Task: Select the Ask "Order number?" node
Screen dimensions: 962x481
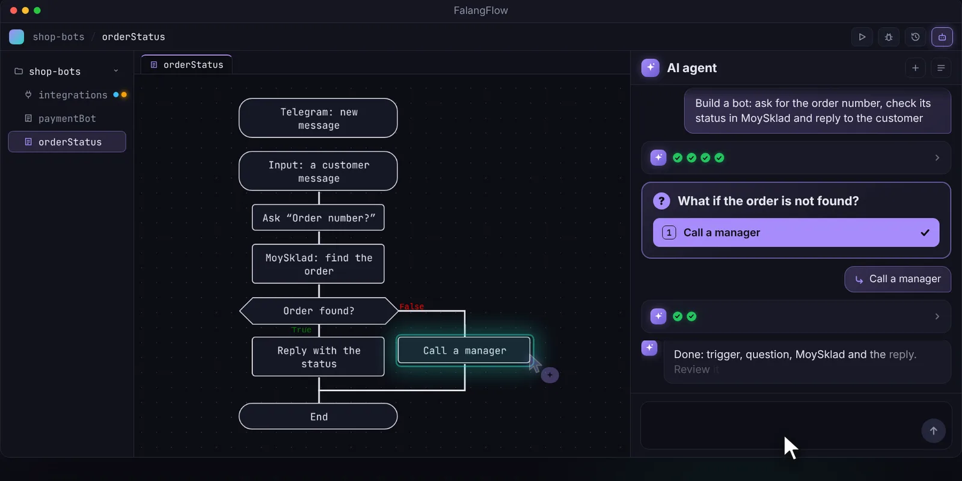Action: point(318,218)
